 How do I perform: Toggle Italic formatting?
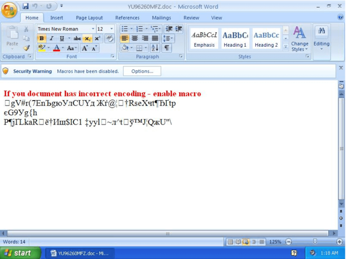(x=51, y=38)
